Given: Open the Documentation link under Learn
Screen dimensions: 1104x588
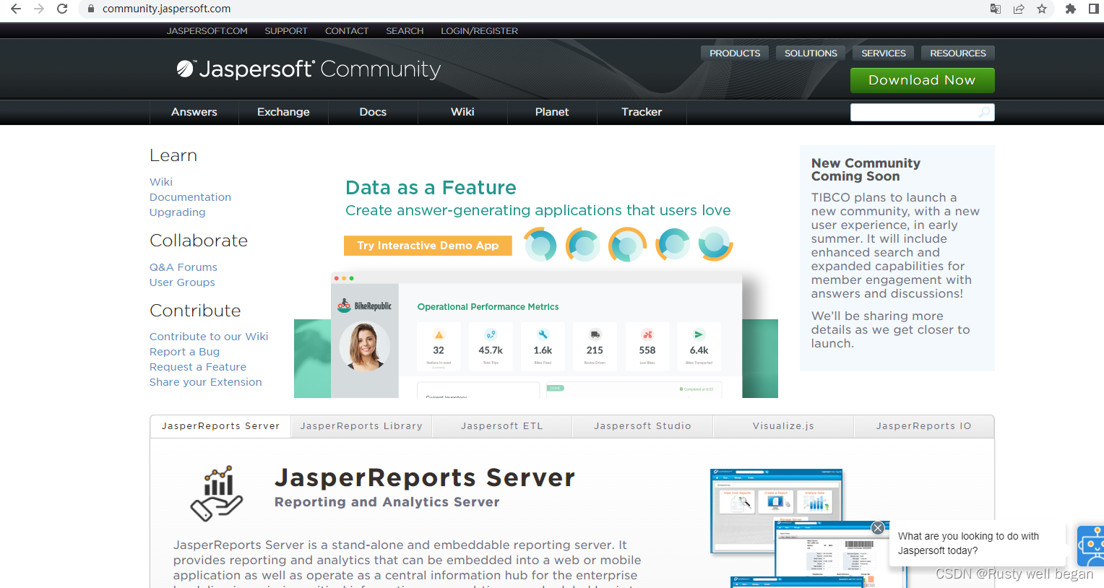Looking at the screenshot, I should click(190, 197).
